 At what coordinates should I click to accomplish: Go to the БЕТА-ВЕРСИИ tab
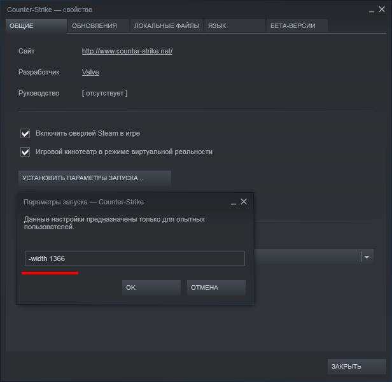tap(297, 25)
